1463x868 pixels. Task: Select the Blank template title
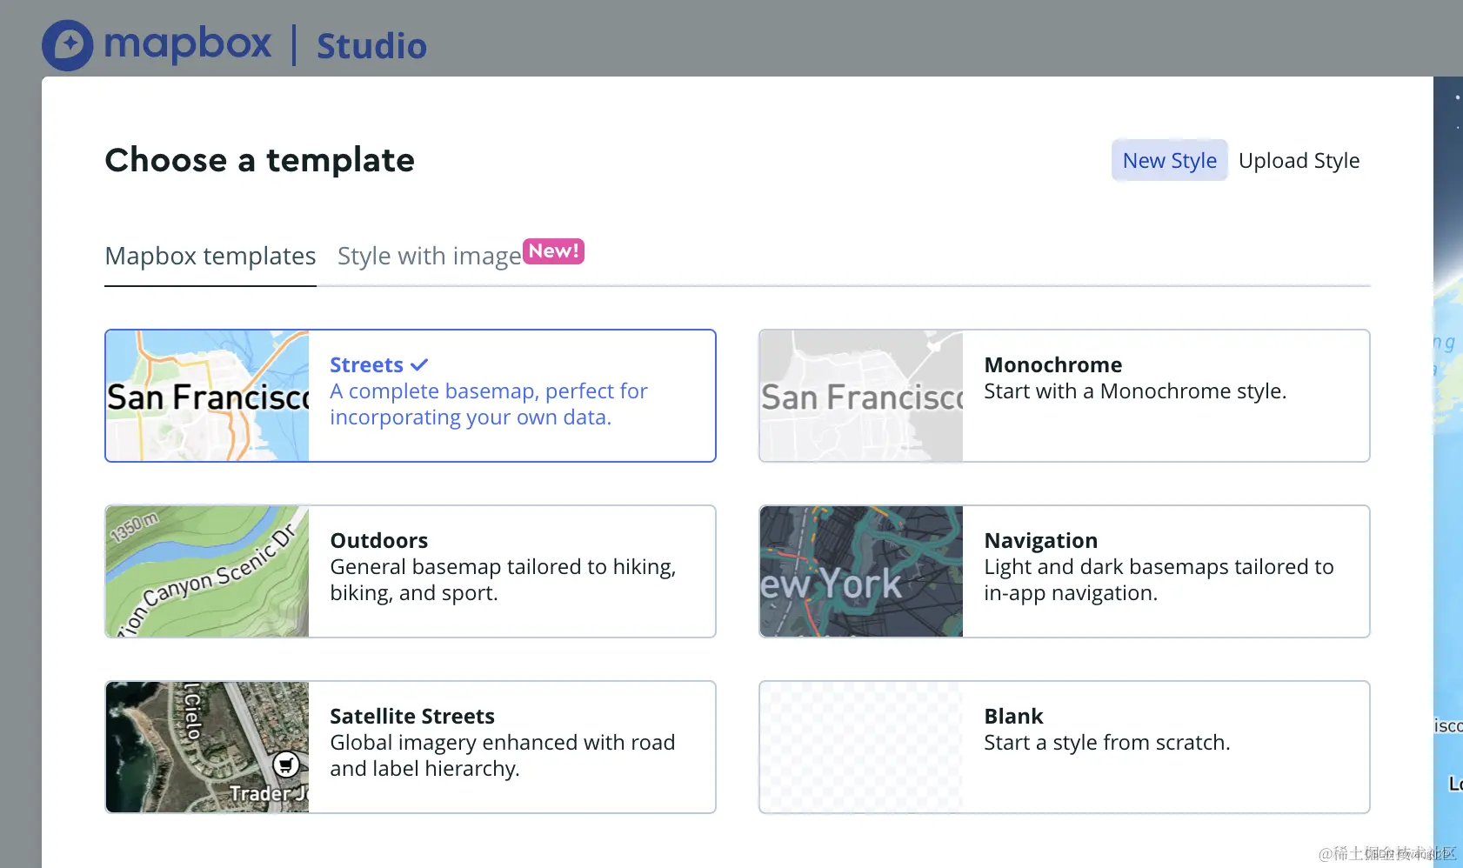pyautogui.click(x=1013, y=716)
